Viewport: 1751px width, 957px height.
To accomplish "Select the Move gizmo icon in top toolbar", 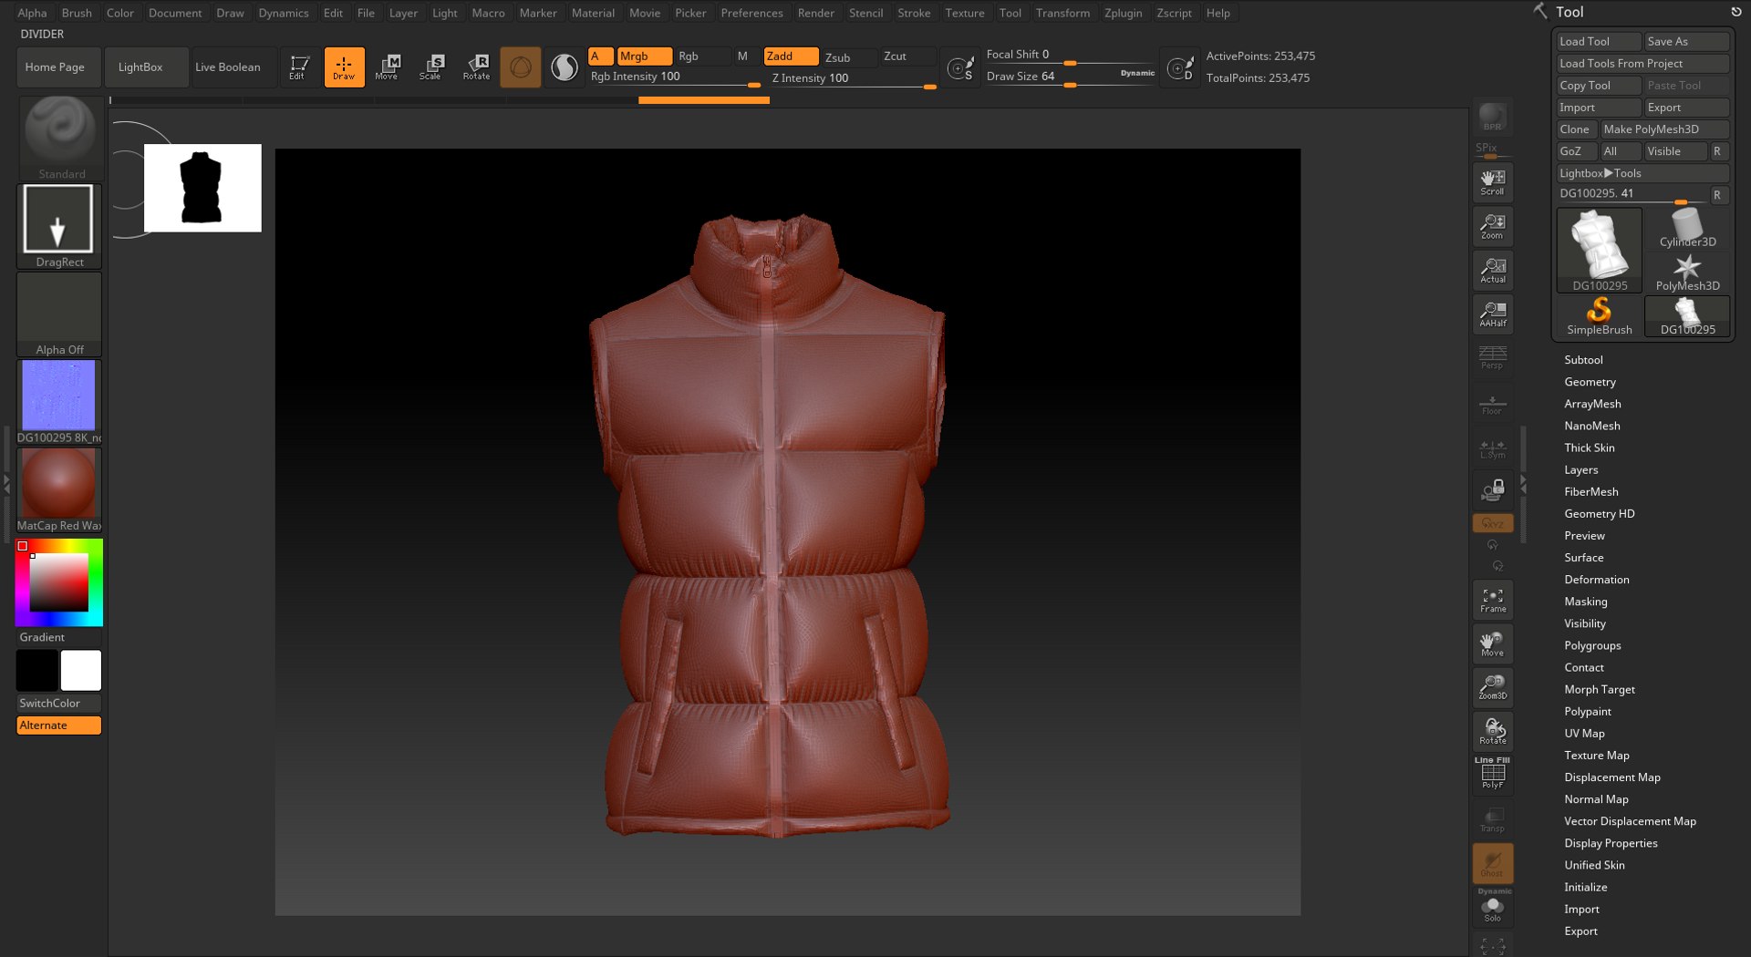I will click(388, 67).
